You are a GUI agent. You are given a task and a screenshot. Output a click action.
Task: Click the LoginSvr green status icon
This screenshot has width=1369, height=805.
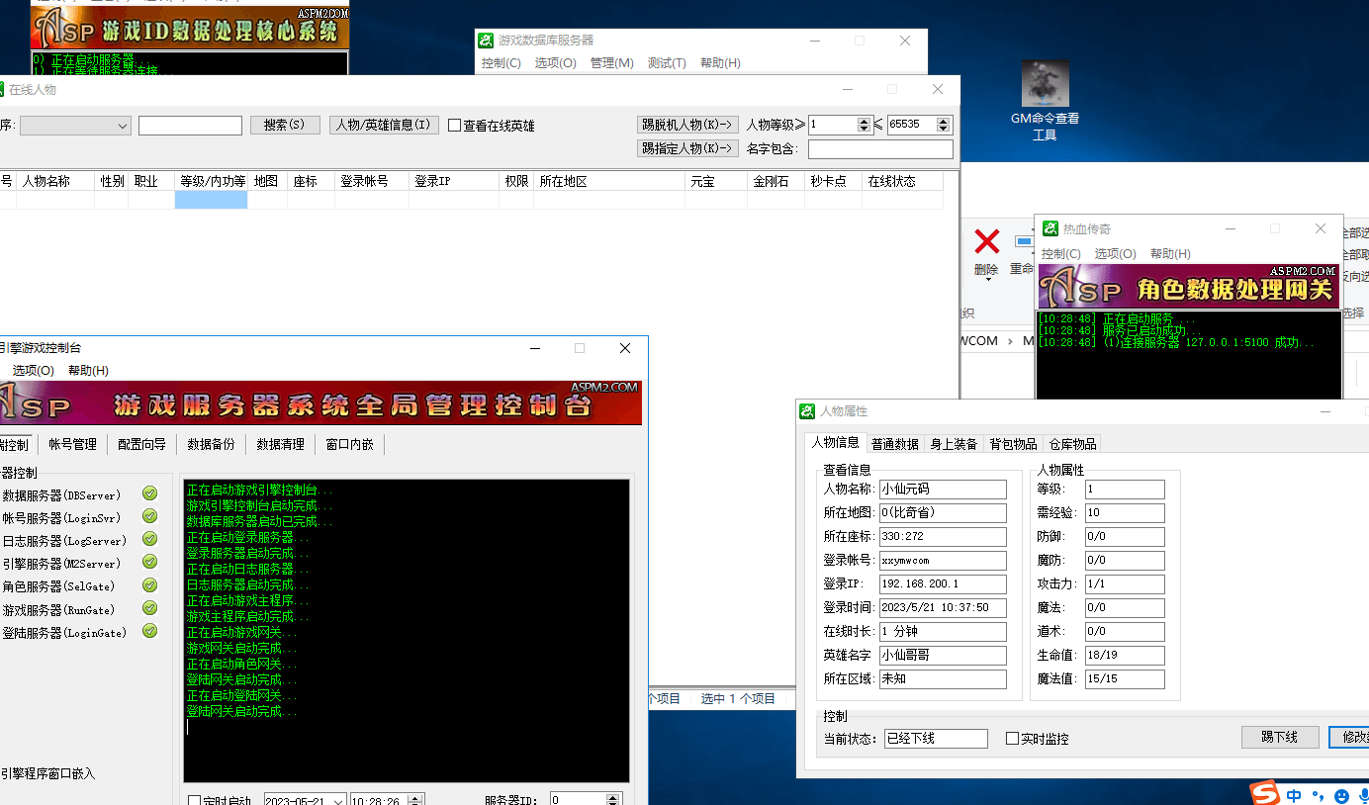pyautogui.click(x=149, y=516)
